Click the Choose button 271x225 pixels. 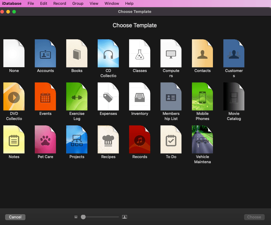pos(254,217)
